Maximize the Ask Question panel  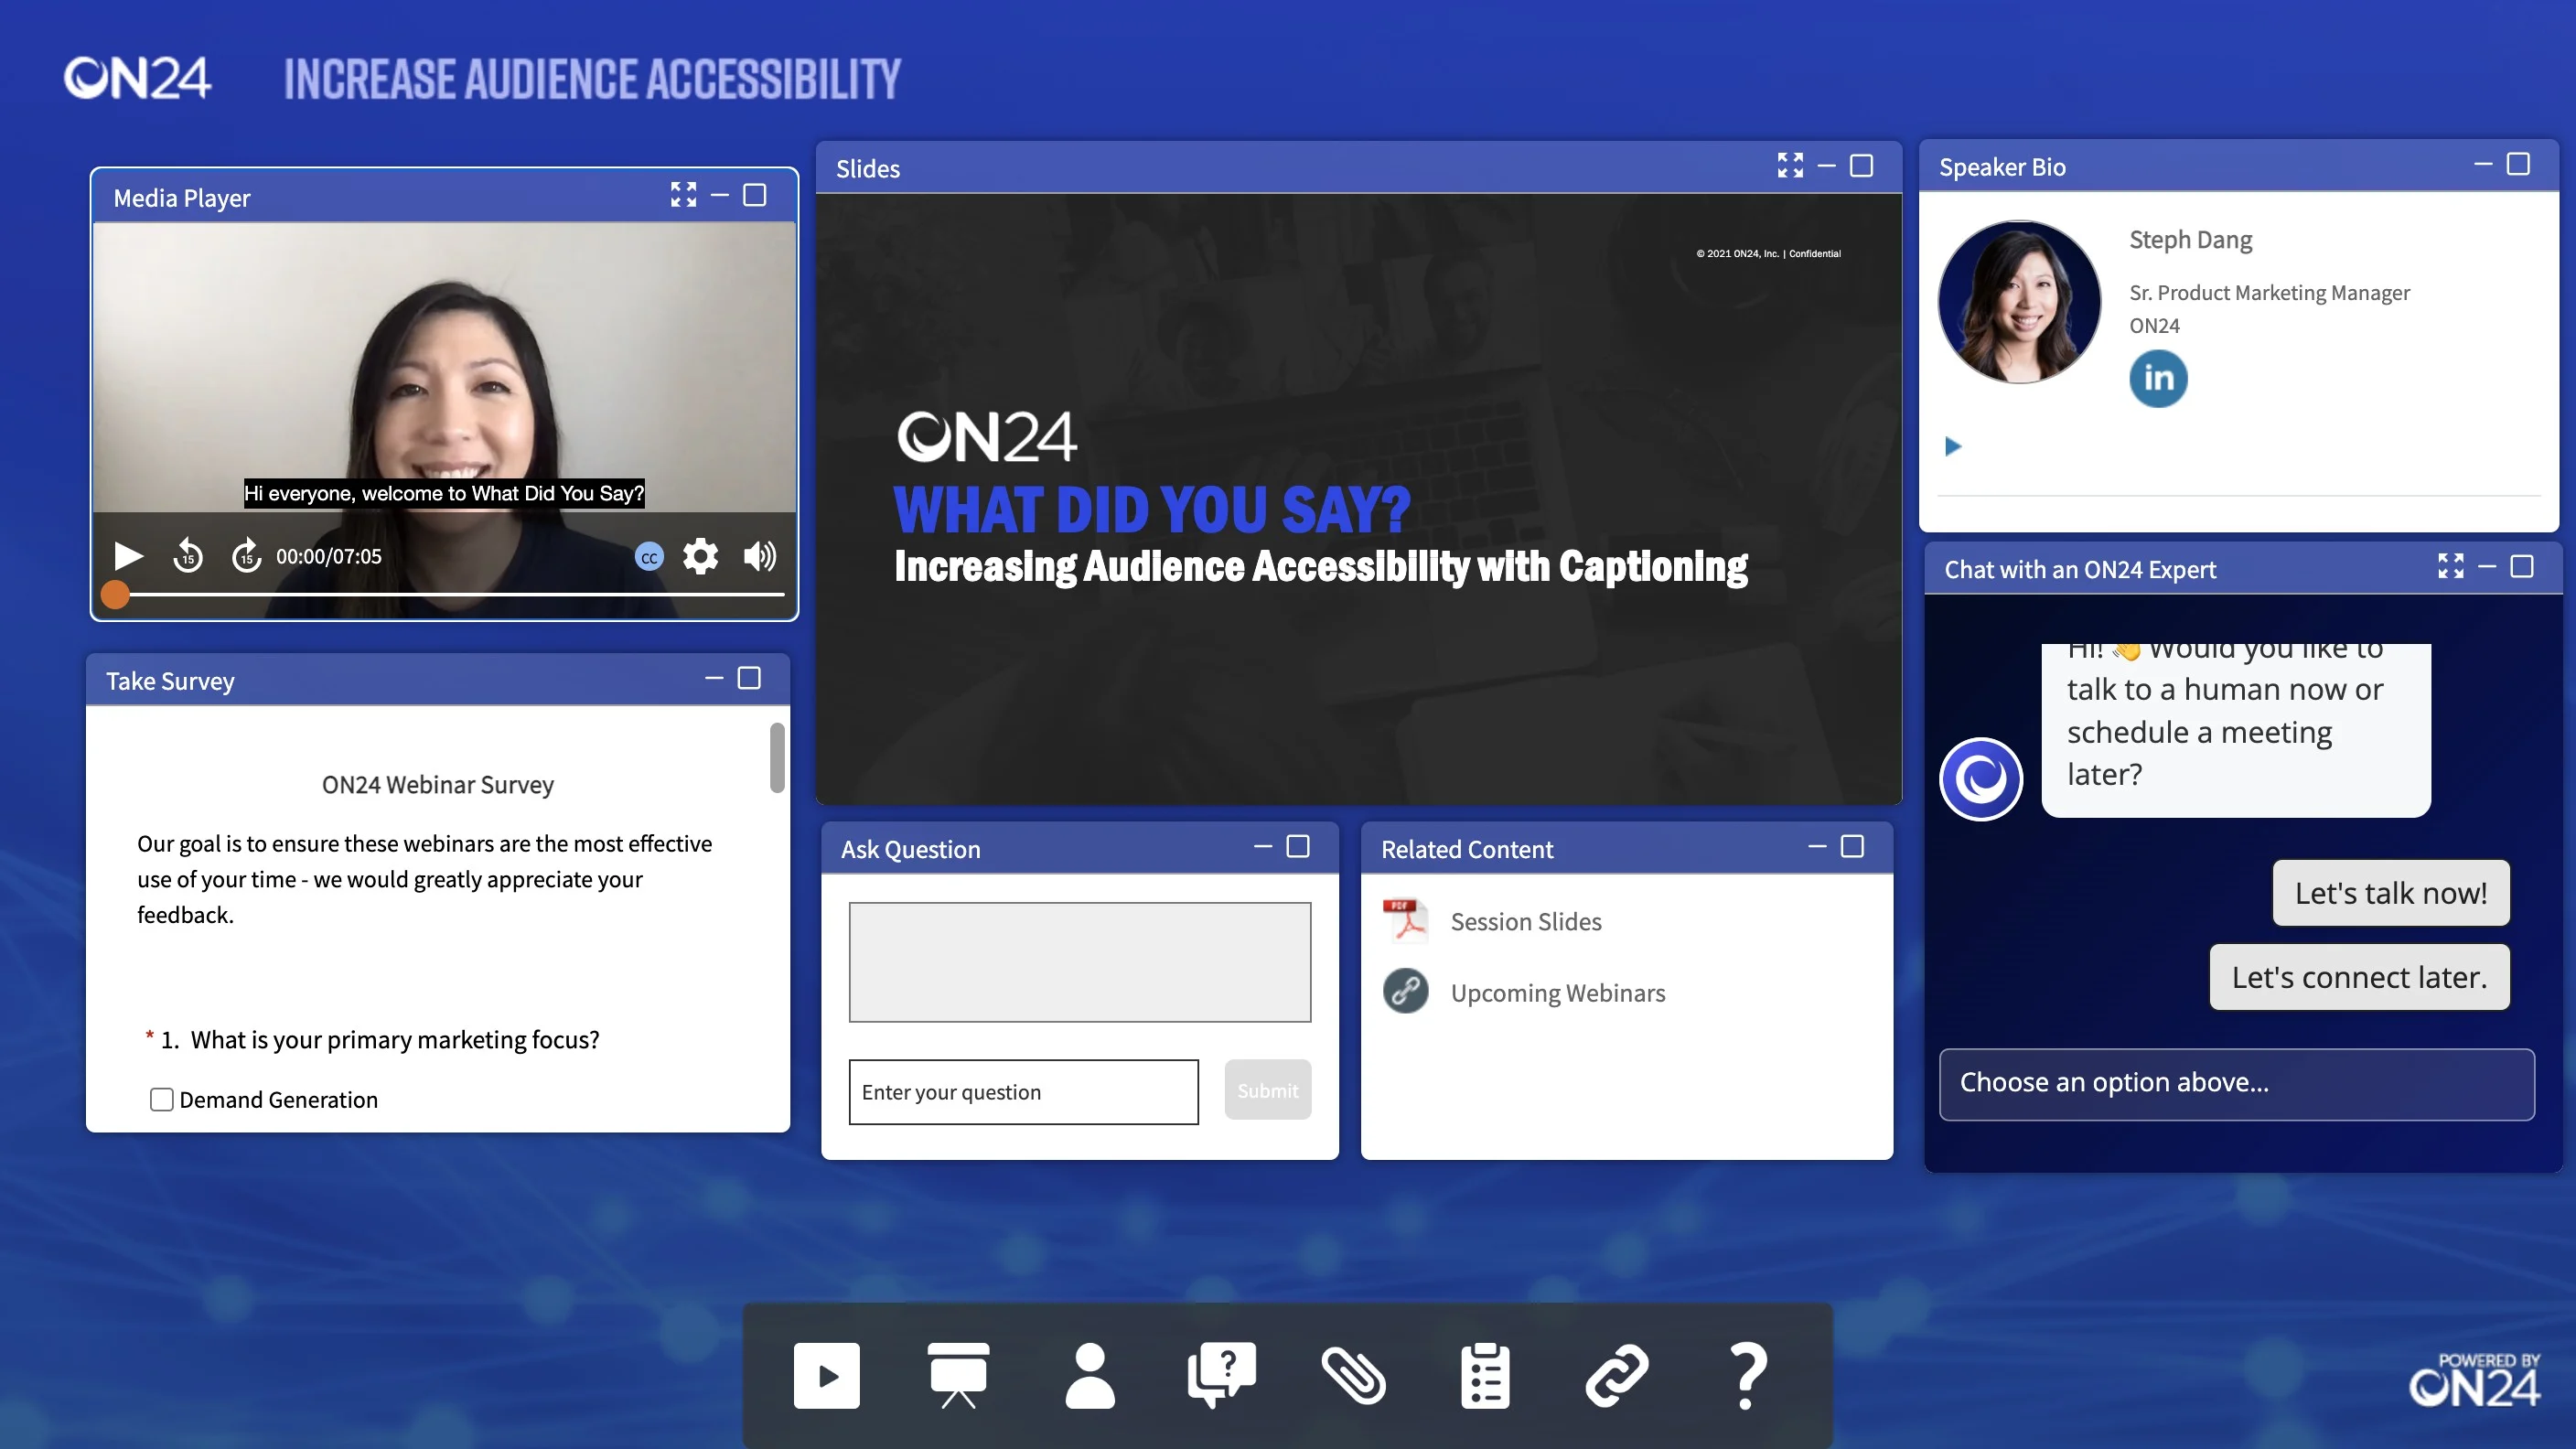(x=1298, y=846)
